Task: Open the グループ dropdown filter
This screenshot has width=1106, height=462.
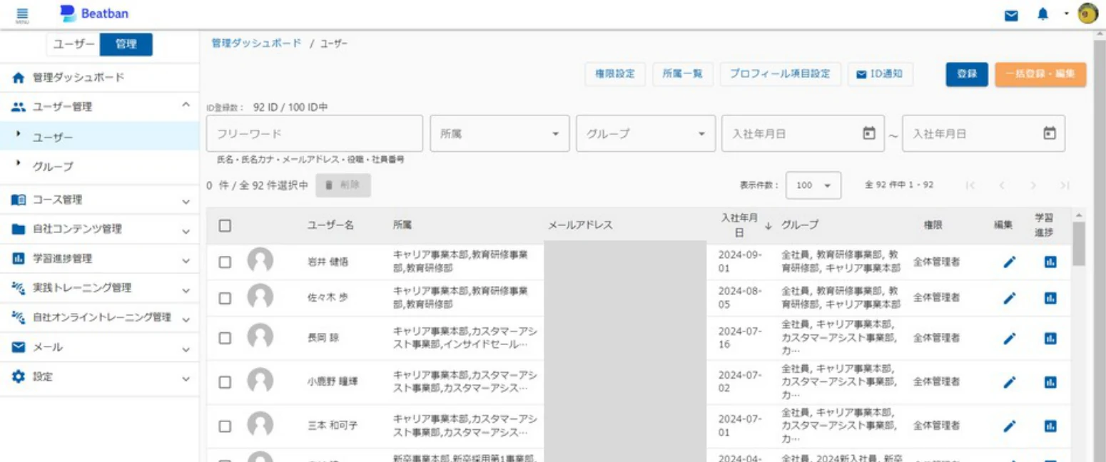Action: [x=646, y=133]
